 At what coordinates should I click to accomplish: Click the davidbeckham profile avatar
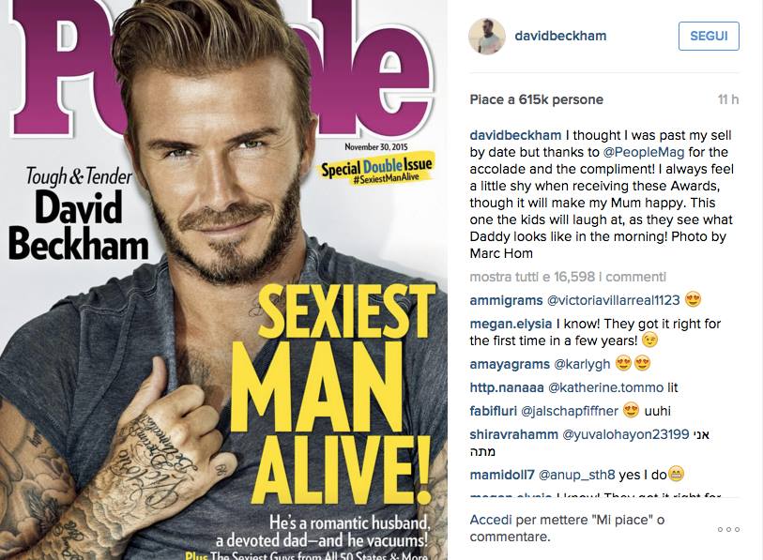[x=486, y=36]
